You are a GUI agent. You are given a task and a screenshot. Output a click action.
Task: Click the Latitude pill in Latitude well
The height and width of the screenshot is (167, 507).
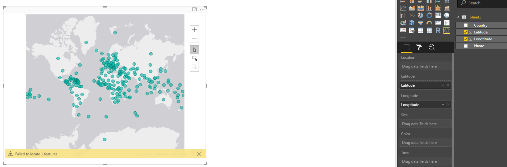coord(425,85)
